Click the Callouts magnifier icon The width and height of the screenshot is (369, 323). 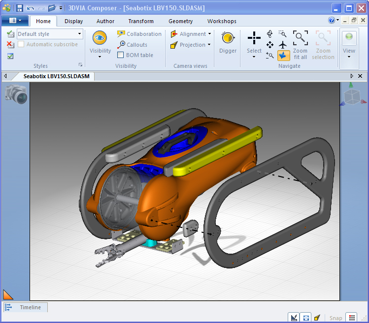point(121,45)
